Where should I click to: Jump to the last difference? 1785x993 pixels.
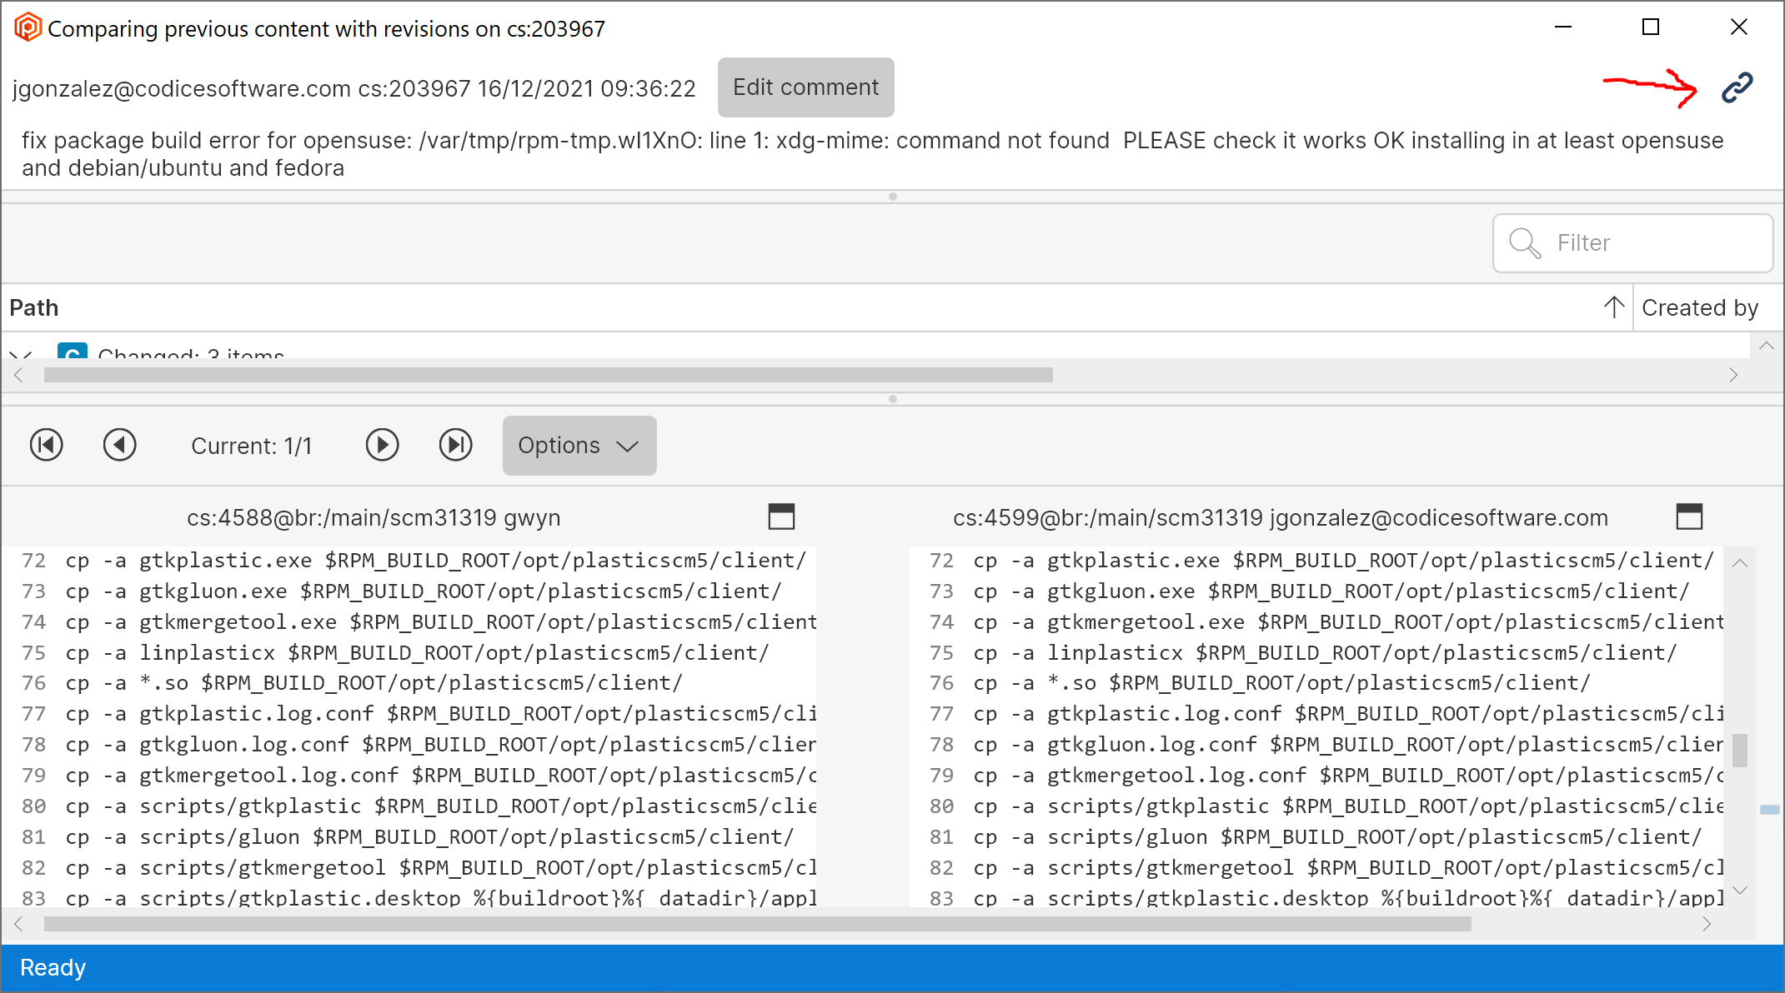(455, 445)
